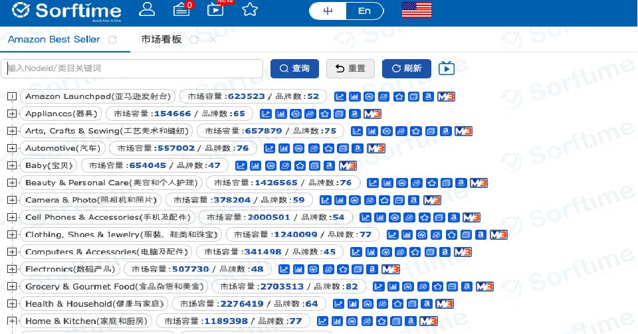Open Amazon 'a' icon for Appliances row
Screen dimensions: 638x334
coord(354,114)
